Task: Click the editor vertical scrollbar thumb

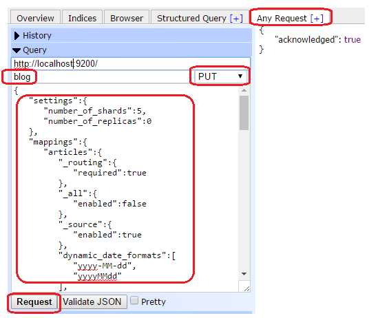Action: coord(244,113)
